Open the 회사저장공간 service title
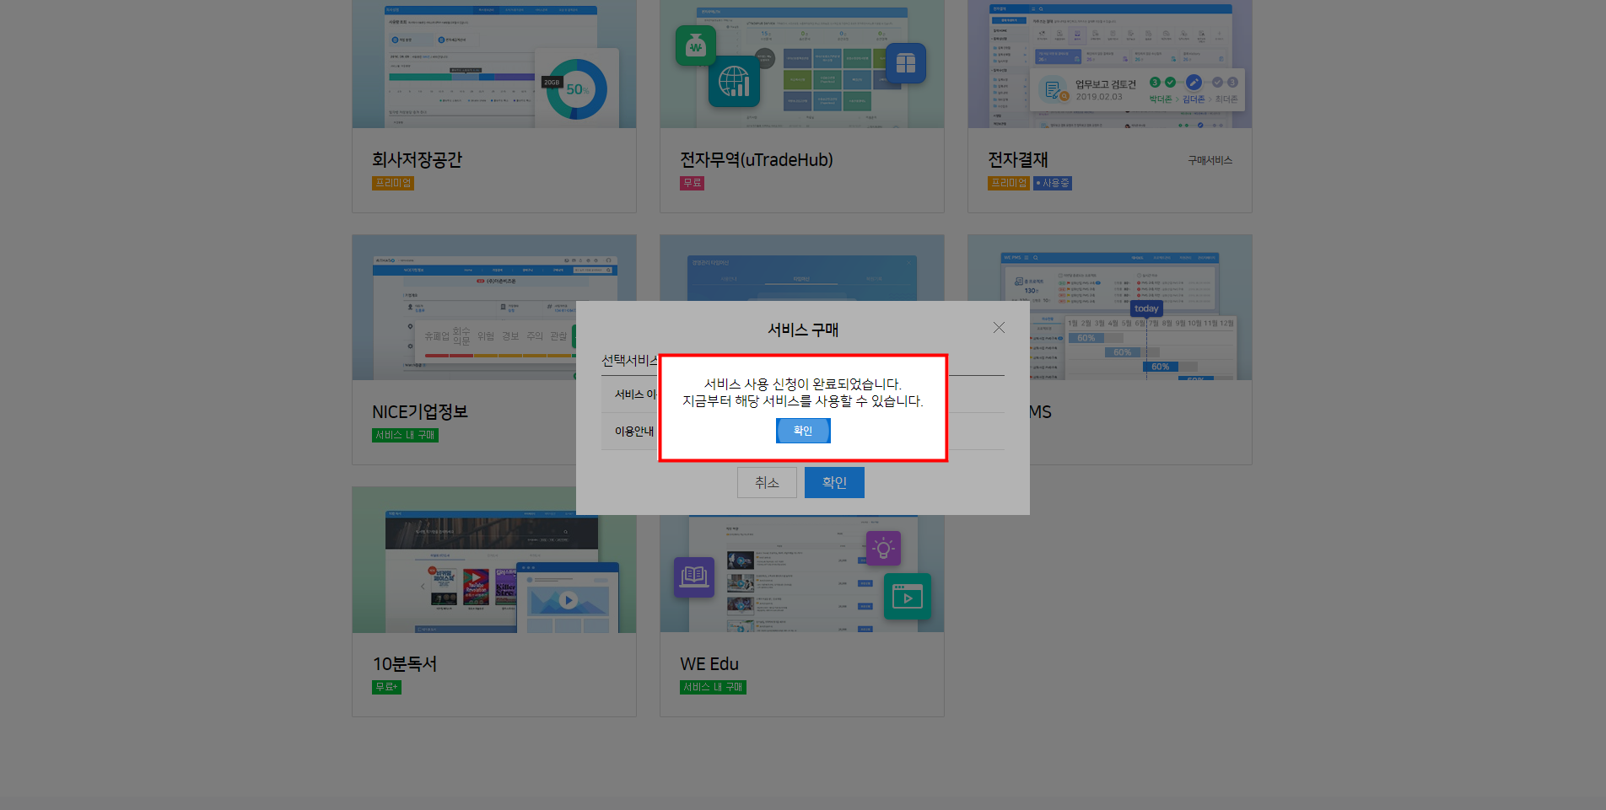The width and height of the screenshot is (1606, 810). click(x=417, y=160)
